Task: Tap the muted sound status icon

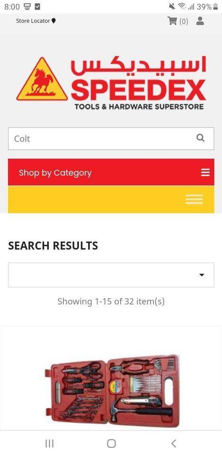Action: click(172, 6)
